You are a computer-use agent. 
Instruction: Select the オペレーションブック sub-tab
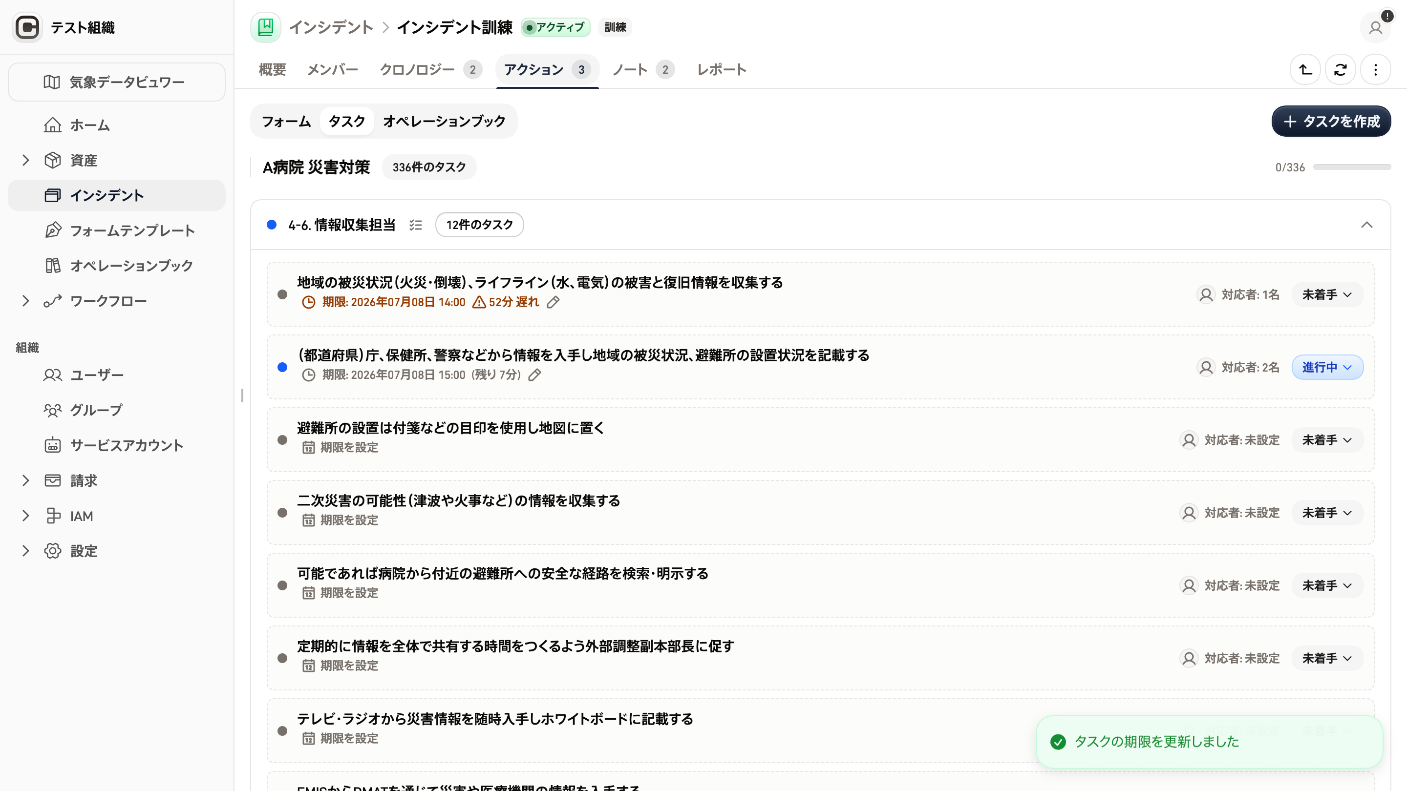pos(445,121)
